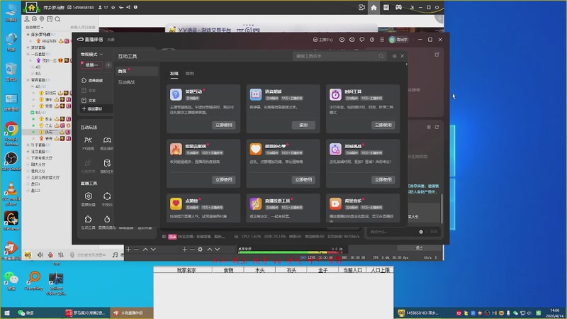Screen dimensions: 567x319
Task: Click the YY home icon at top left
Action: [x=31, y=7]
